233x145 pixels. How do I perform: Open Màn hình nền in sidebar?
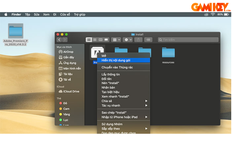pyautogui.click(x=70, y=68)
